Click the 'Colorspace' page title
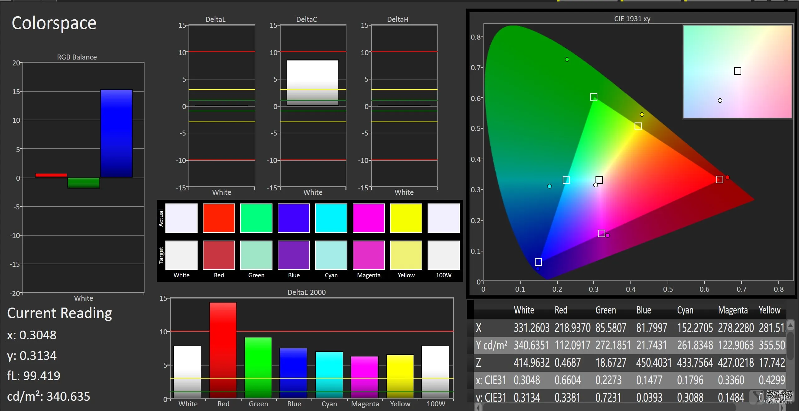The height and width of the screenshot is (411, 799). (54, 23)
